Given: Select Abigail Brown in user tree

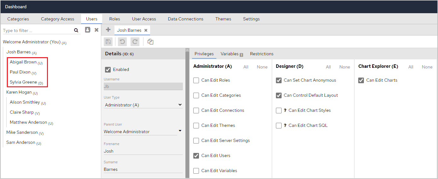Looking at the screenshot, I should (x=26, y=62).
